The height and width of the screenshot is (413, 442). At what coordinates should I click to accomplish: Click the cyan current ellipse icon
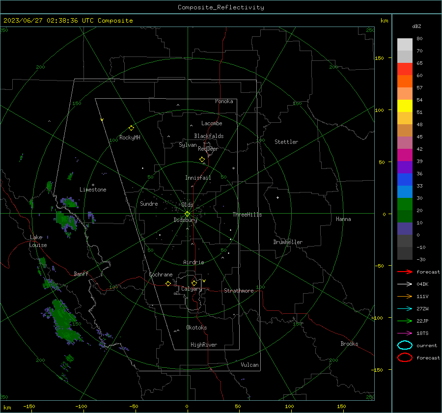pos(405,345)
